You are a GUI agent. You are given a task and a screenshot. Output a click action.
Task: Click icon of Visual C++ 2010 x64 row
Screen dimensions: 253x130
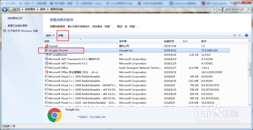pos(47,103)
